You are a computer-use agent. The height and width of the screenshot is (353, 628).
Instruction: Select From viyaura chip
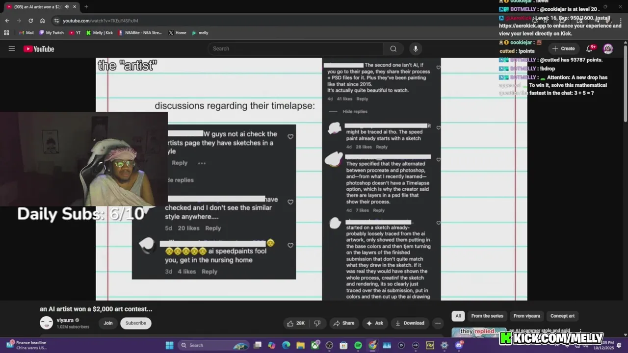point(526,316)
